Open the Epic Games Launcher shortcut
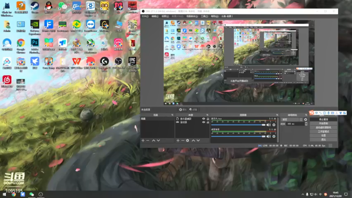The height and width of the screenshot is (198, 352). [132, 64]
